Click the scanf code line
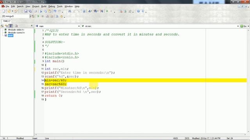This screenshot has height=140, width=250. (x=62, y=76)
